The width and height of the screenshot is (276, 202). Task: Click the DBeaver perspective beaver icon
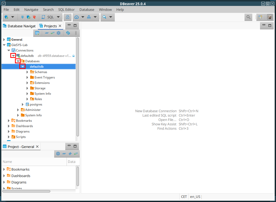270,17
